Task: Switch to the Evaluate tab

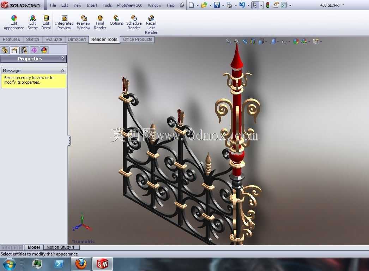Action: tap(54, 39)
